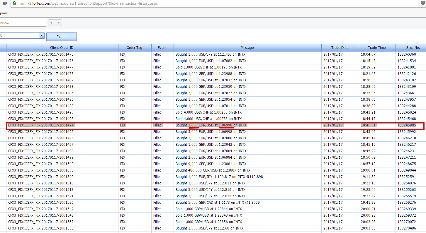Click message Bought 9,000 GBP/USD at 1.23881
The image size is (426, 233).
211,164
